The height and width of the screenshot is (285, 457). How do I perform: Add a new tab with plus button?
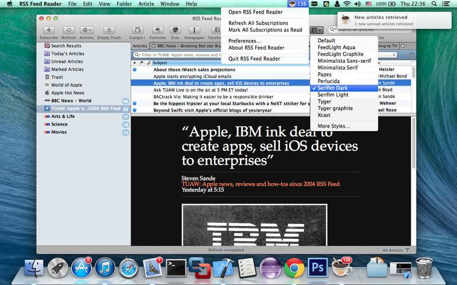click(403, 46)
